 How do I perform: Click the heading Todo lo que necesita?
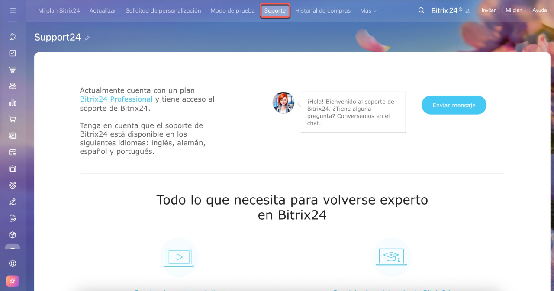click(x=292, y=207)
